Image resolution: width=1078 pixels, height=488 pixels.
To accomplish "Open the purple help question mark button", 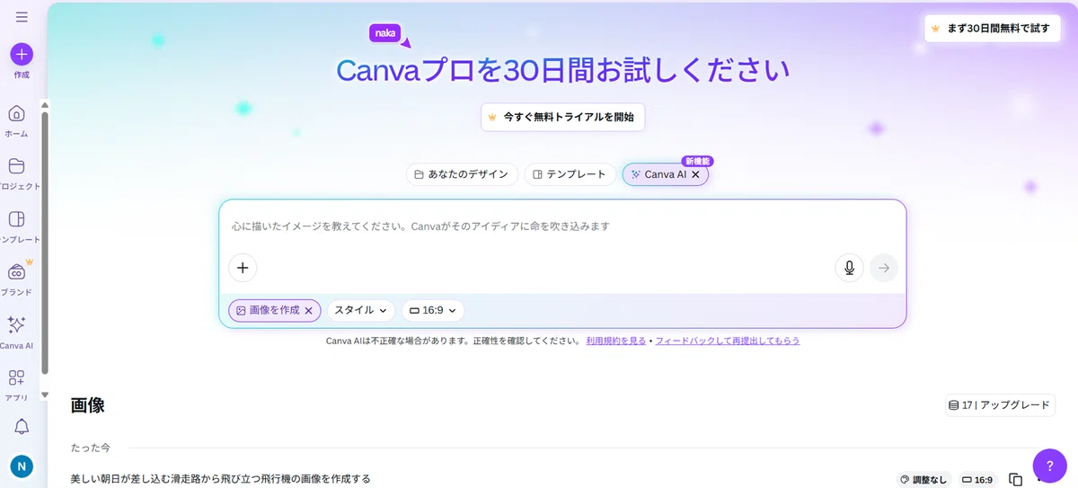I will point(1050,466).
